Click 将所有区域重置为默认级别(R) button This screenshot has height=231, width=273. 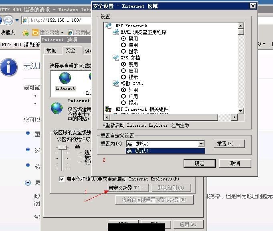[154, 200]
